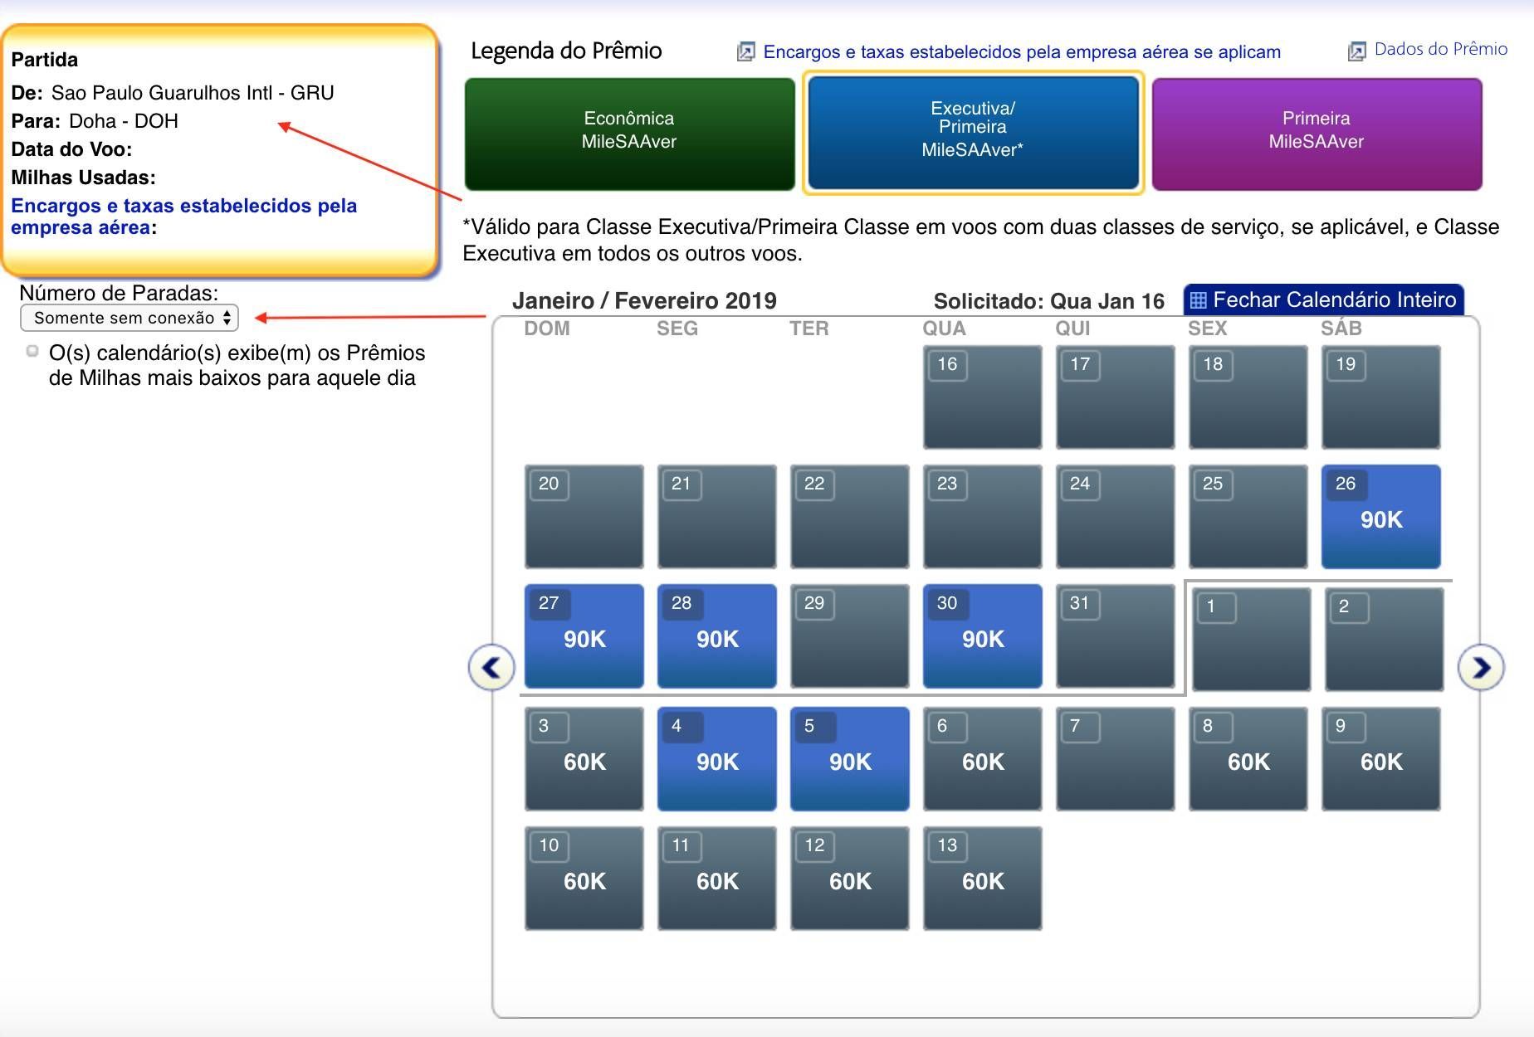Viewport: 1534px width, 1037px height.
Task: Click Encargos e taxas link in Partida box
Action: (x=183, y=217)
